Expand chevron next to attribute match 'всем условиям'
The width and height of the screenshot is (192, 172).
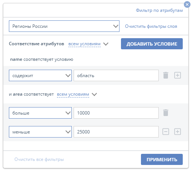tap(106, 44)
